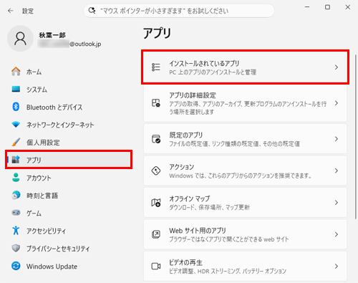Click the オフライン マップ map icon

tap(156, 203)
